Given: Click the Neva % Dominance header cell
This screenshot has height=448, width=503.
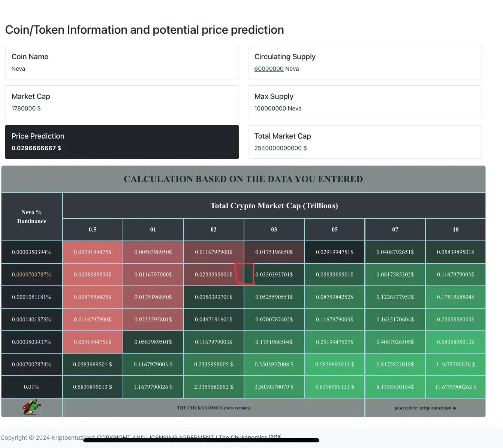Looking at the screenshot, I should [x=31, y=217].
